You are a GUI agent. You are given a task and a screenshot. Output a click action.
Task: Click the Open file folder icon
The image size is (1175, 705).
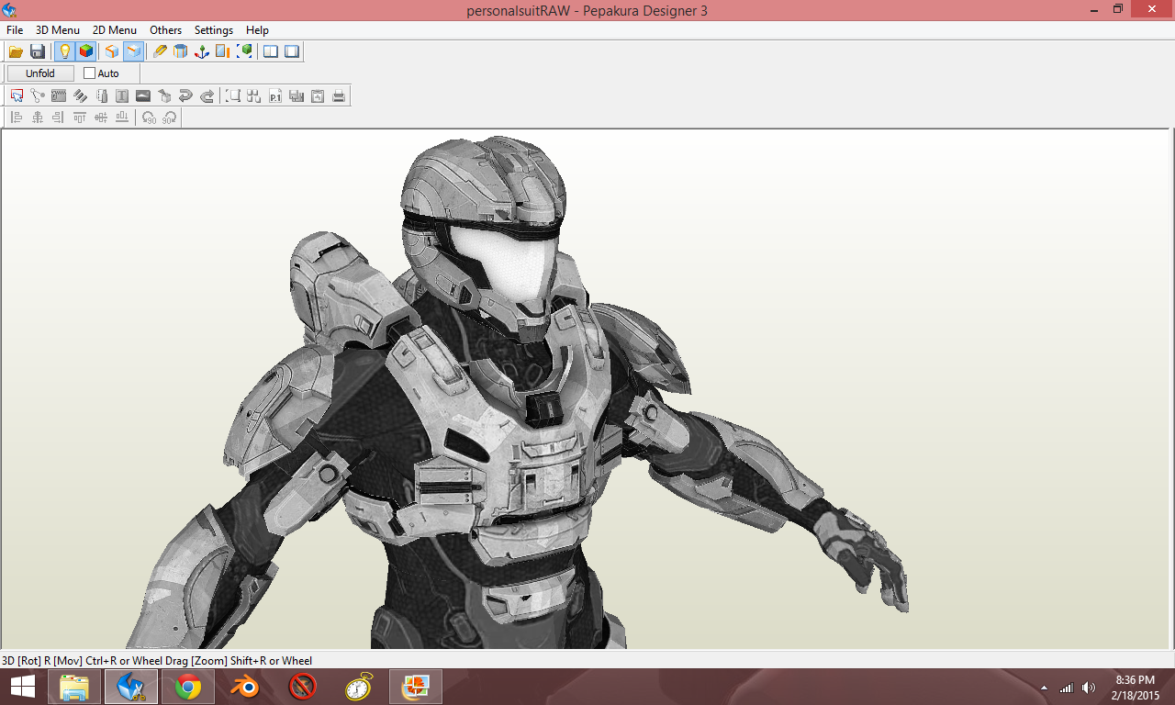[x=16, y=51]
